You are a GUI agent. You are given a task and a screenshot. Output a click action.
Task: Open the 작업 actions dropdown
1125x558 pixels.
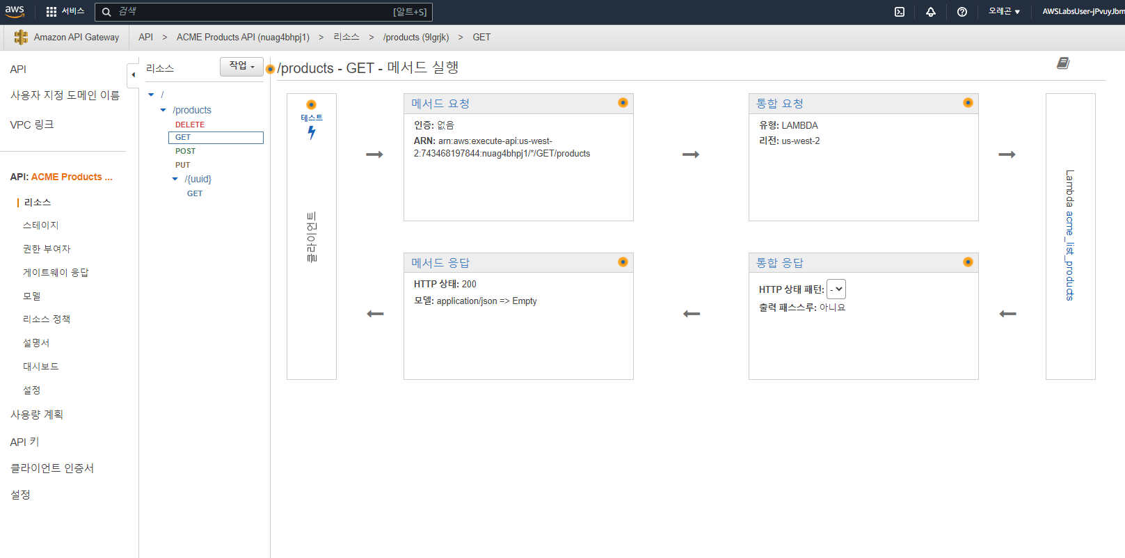tap(241, 66)
